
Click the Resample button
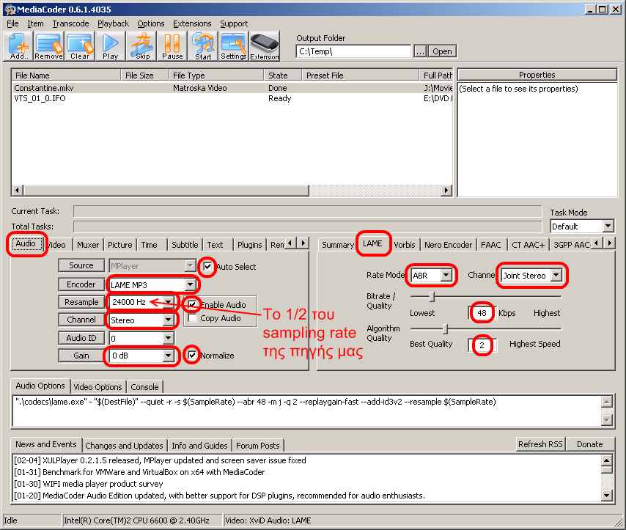(x=81, y=302)
